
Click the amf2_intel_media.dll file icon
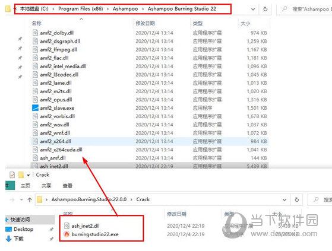35,66
